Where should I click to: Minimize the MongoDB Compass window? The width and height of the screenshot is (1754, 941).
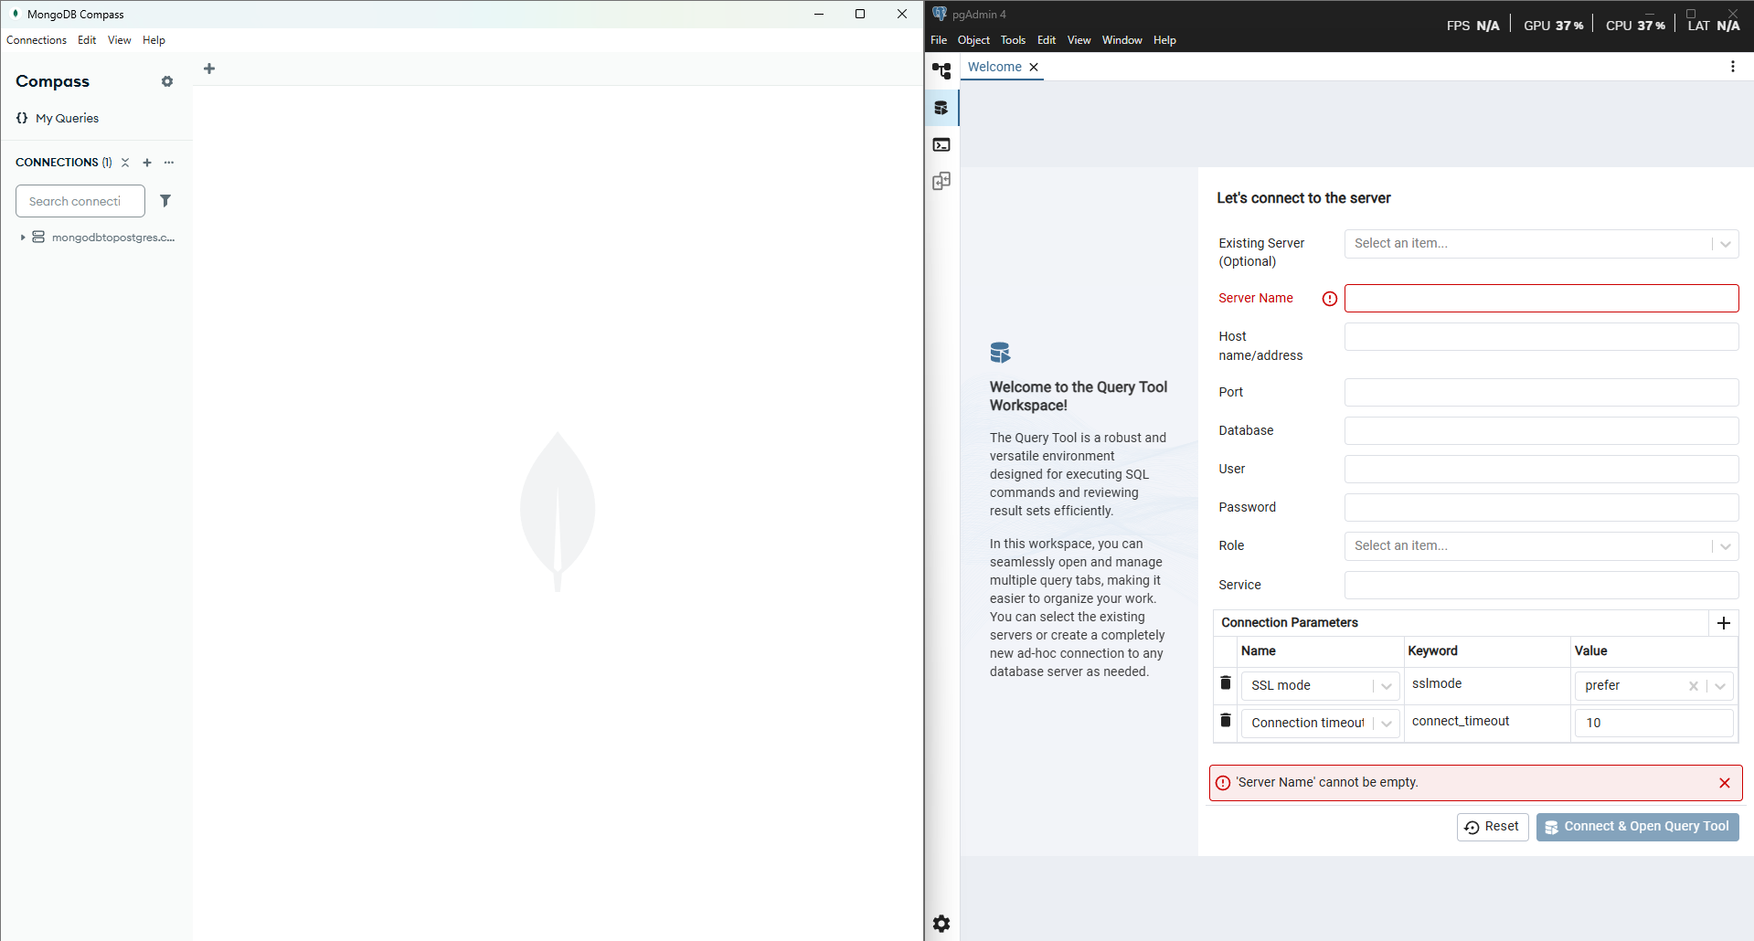[x=819, y=14]
